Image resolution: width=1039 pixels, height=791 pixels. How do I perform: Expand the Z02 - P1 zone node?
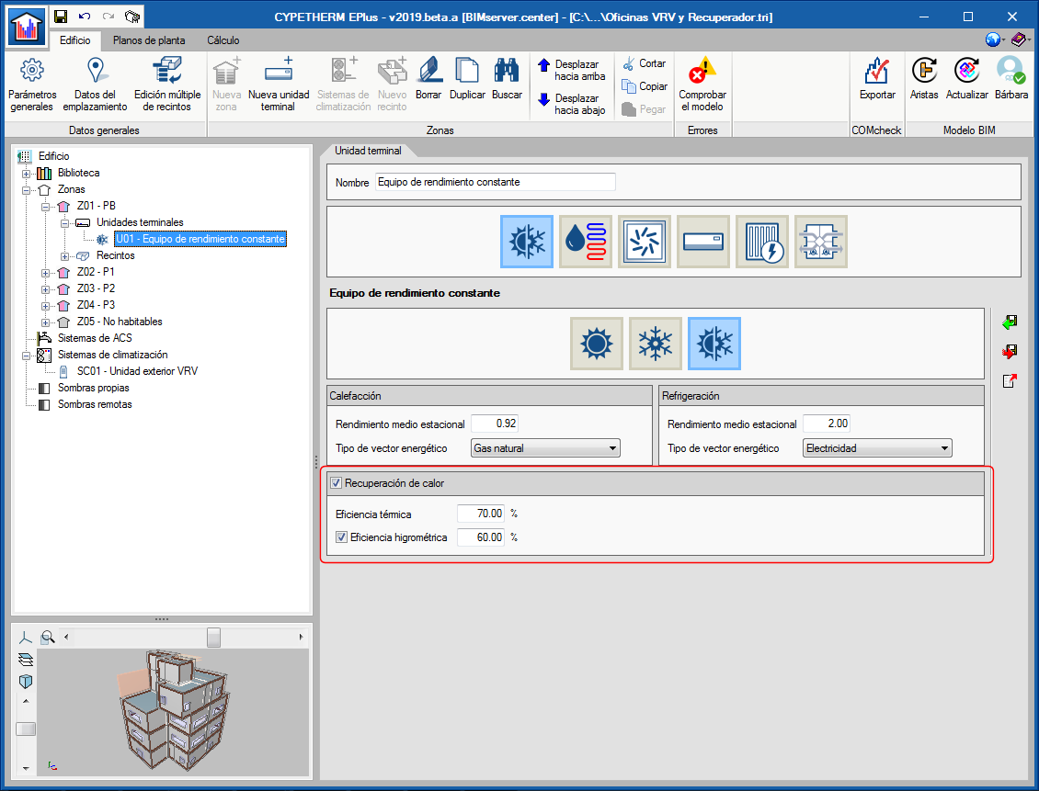tap(45, 273)
